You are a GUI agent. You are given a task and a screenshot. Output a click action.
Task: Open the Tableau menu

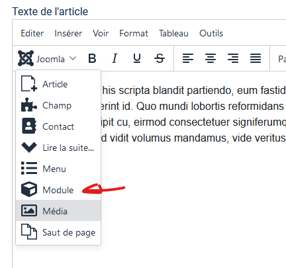point(173,33)
